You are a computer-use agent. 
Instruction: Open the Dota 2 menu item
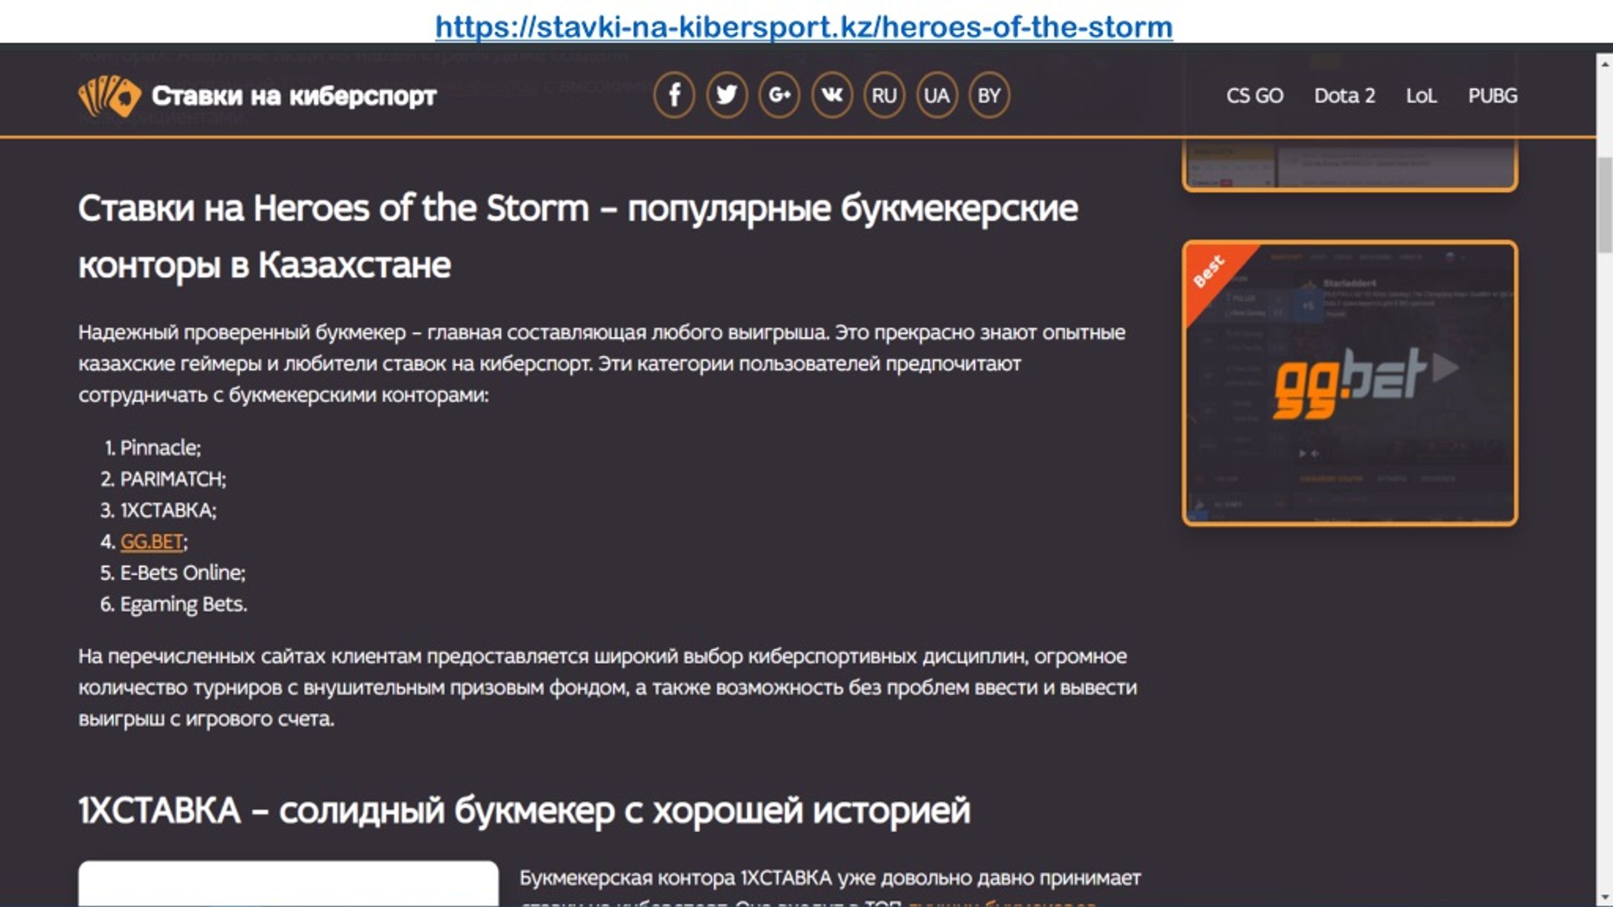point(1345,96)
